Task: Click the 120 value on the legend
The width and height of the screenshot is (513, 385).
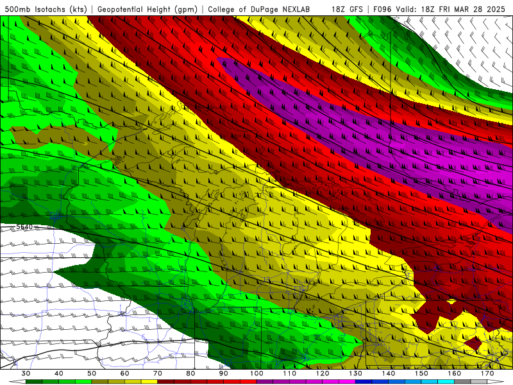Action: click(x=323, y=373)
